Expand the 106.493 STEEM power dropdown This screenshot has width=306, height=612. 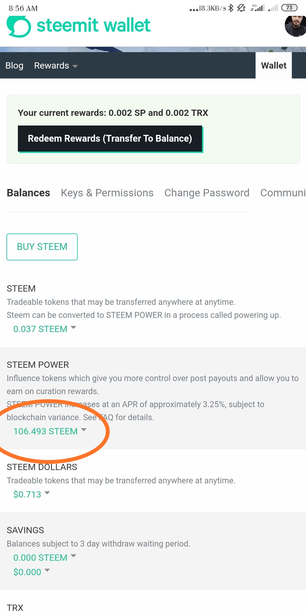(x=50, y=431)
